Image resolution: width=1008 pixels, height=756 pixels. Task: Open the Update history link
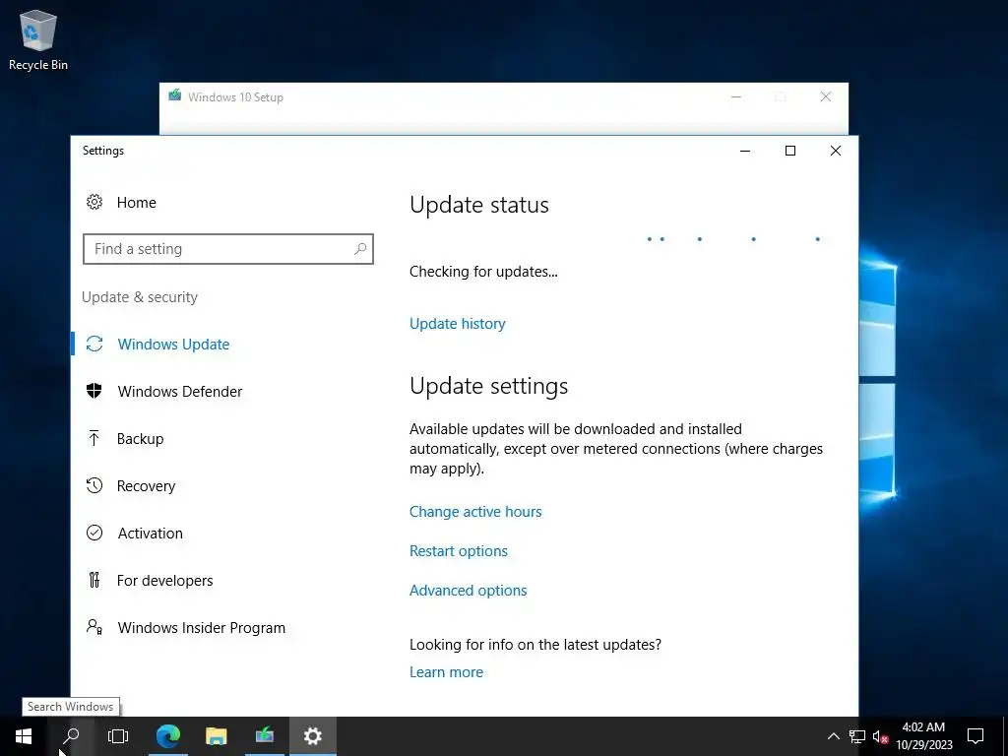[457, 323]
